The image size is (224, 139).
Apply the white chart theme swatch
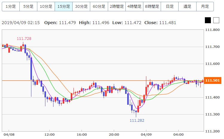(x=216, y=20)
